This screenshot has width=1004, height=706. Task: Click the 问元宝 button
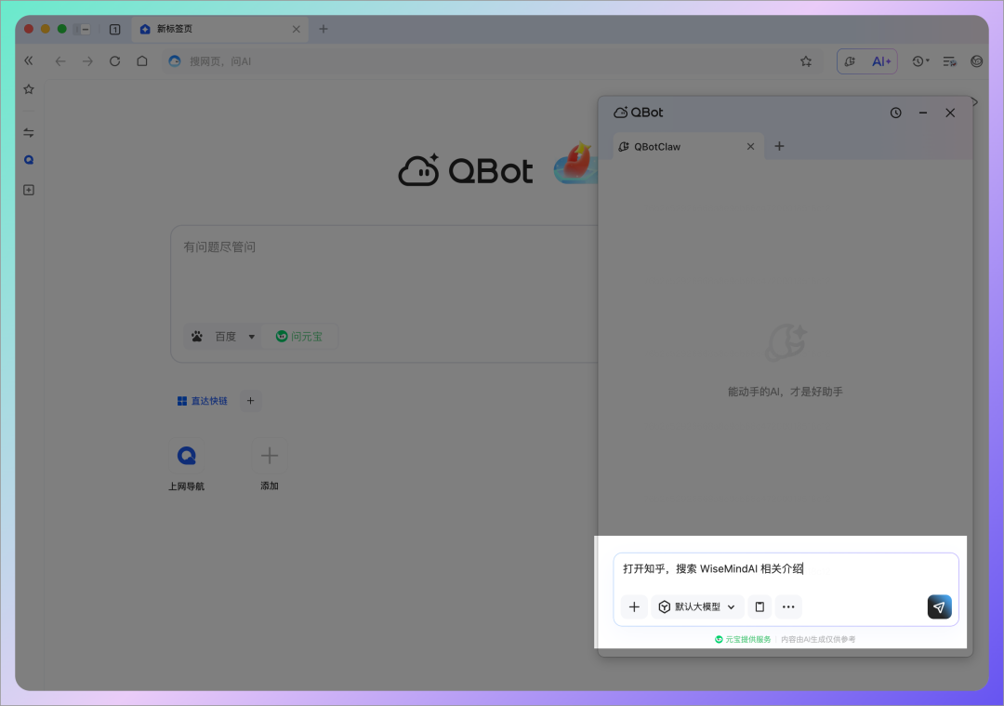coord(299,337)
